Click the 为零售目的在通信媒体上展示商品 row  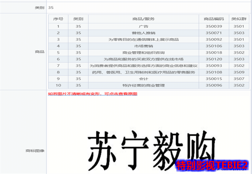point(144,40)
